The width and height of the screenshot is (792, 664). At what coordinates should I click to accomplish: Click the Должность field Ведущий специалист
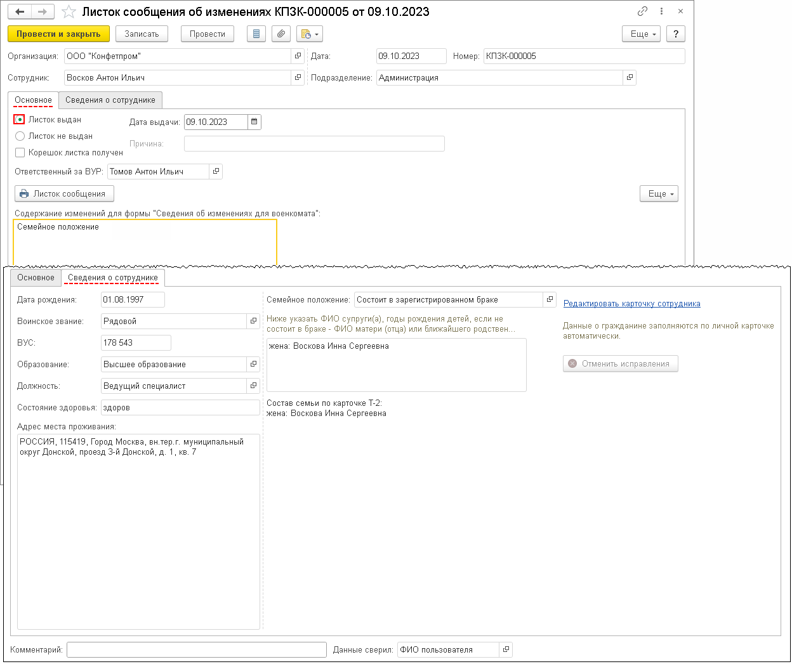coord(174,386)
